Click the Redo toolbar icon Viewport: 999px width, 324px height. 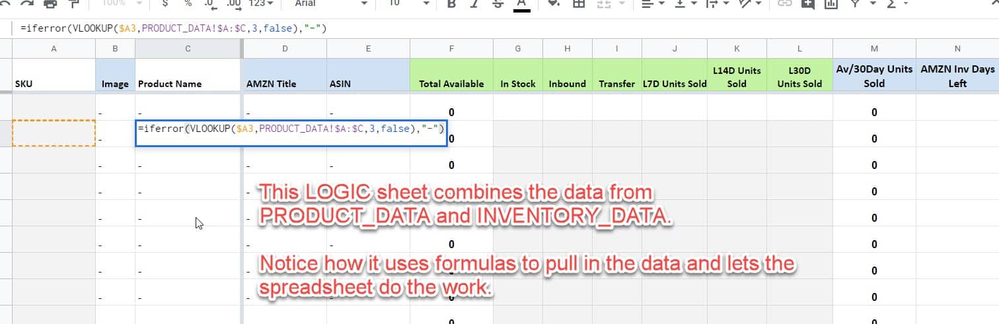coord(28,3)
